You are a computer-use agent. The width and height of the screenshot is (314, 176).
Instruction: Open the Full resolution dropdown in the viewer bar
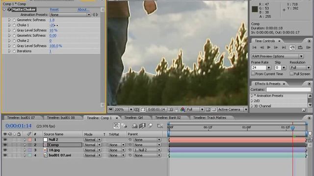[195, 110]
